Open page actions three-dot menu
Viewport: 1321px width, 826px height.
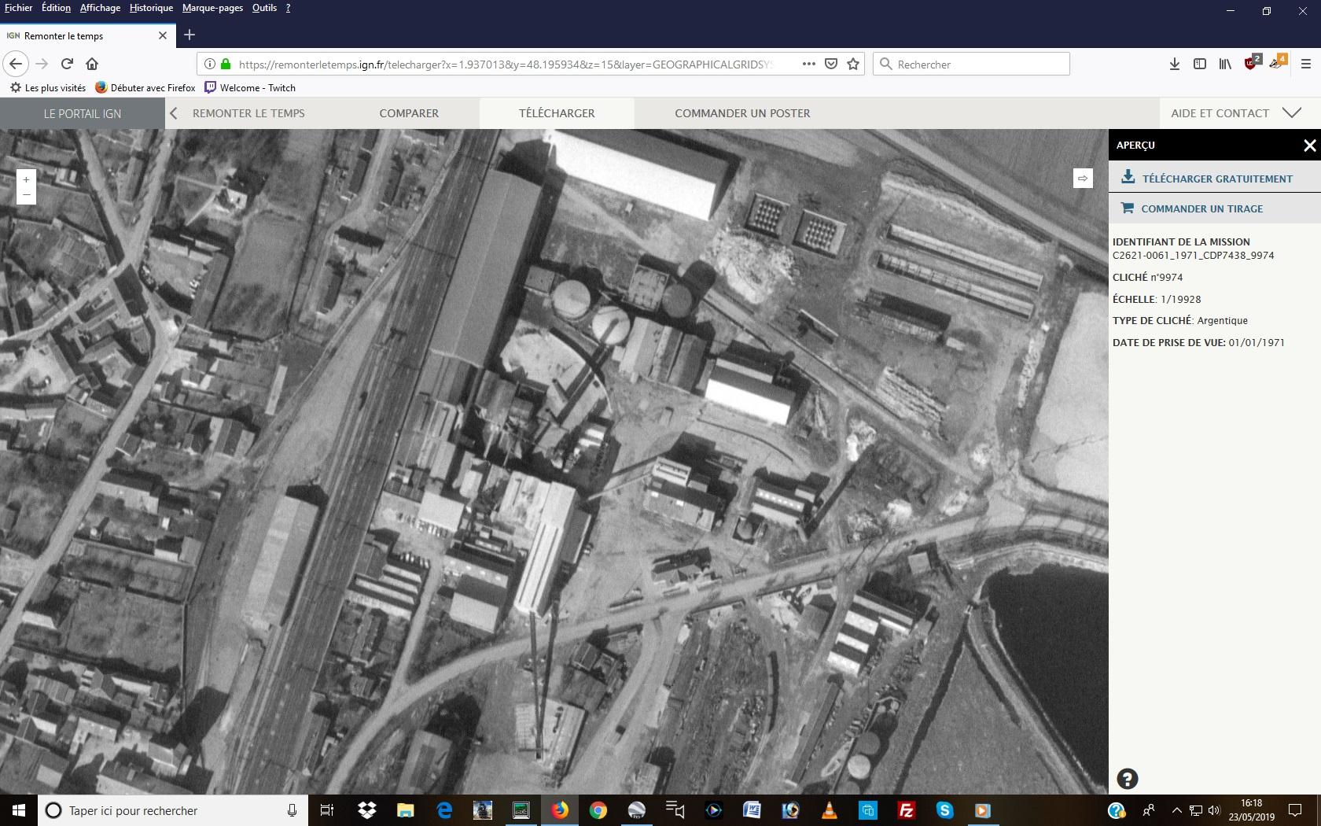808,65
